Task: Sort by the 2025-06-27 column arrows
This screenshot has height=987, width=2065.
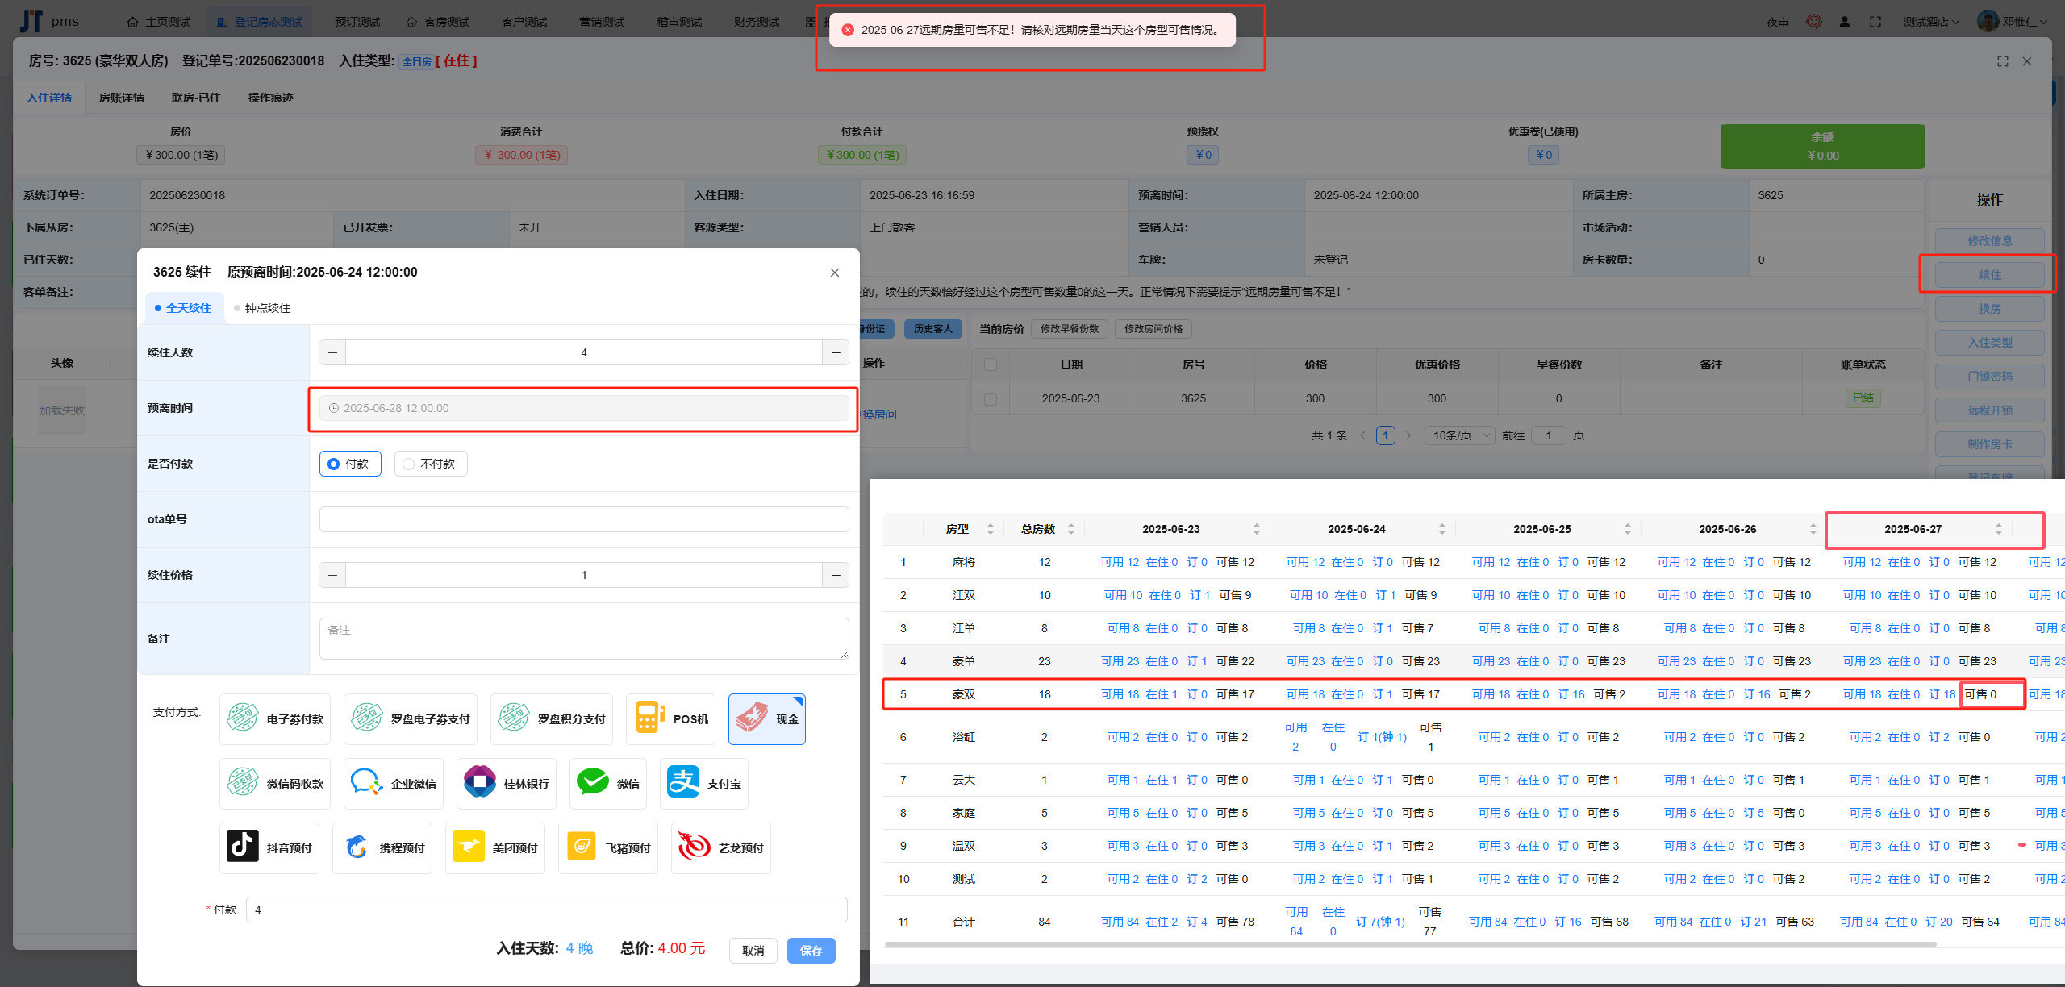Action: 1998,529
